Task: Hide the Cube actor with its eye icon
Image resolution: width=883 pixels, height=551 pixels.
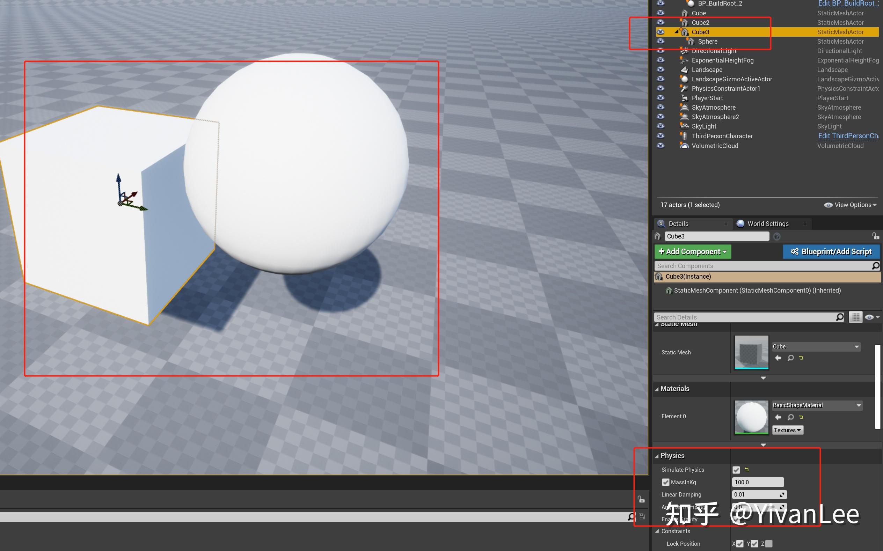Action: pos(661,13)
